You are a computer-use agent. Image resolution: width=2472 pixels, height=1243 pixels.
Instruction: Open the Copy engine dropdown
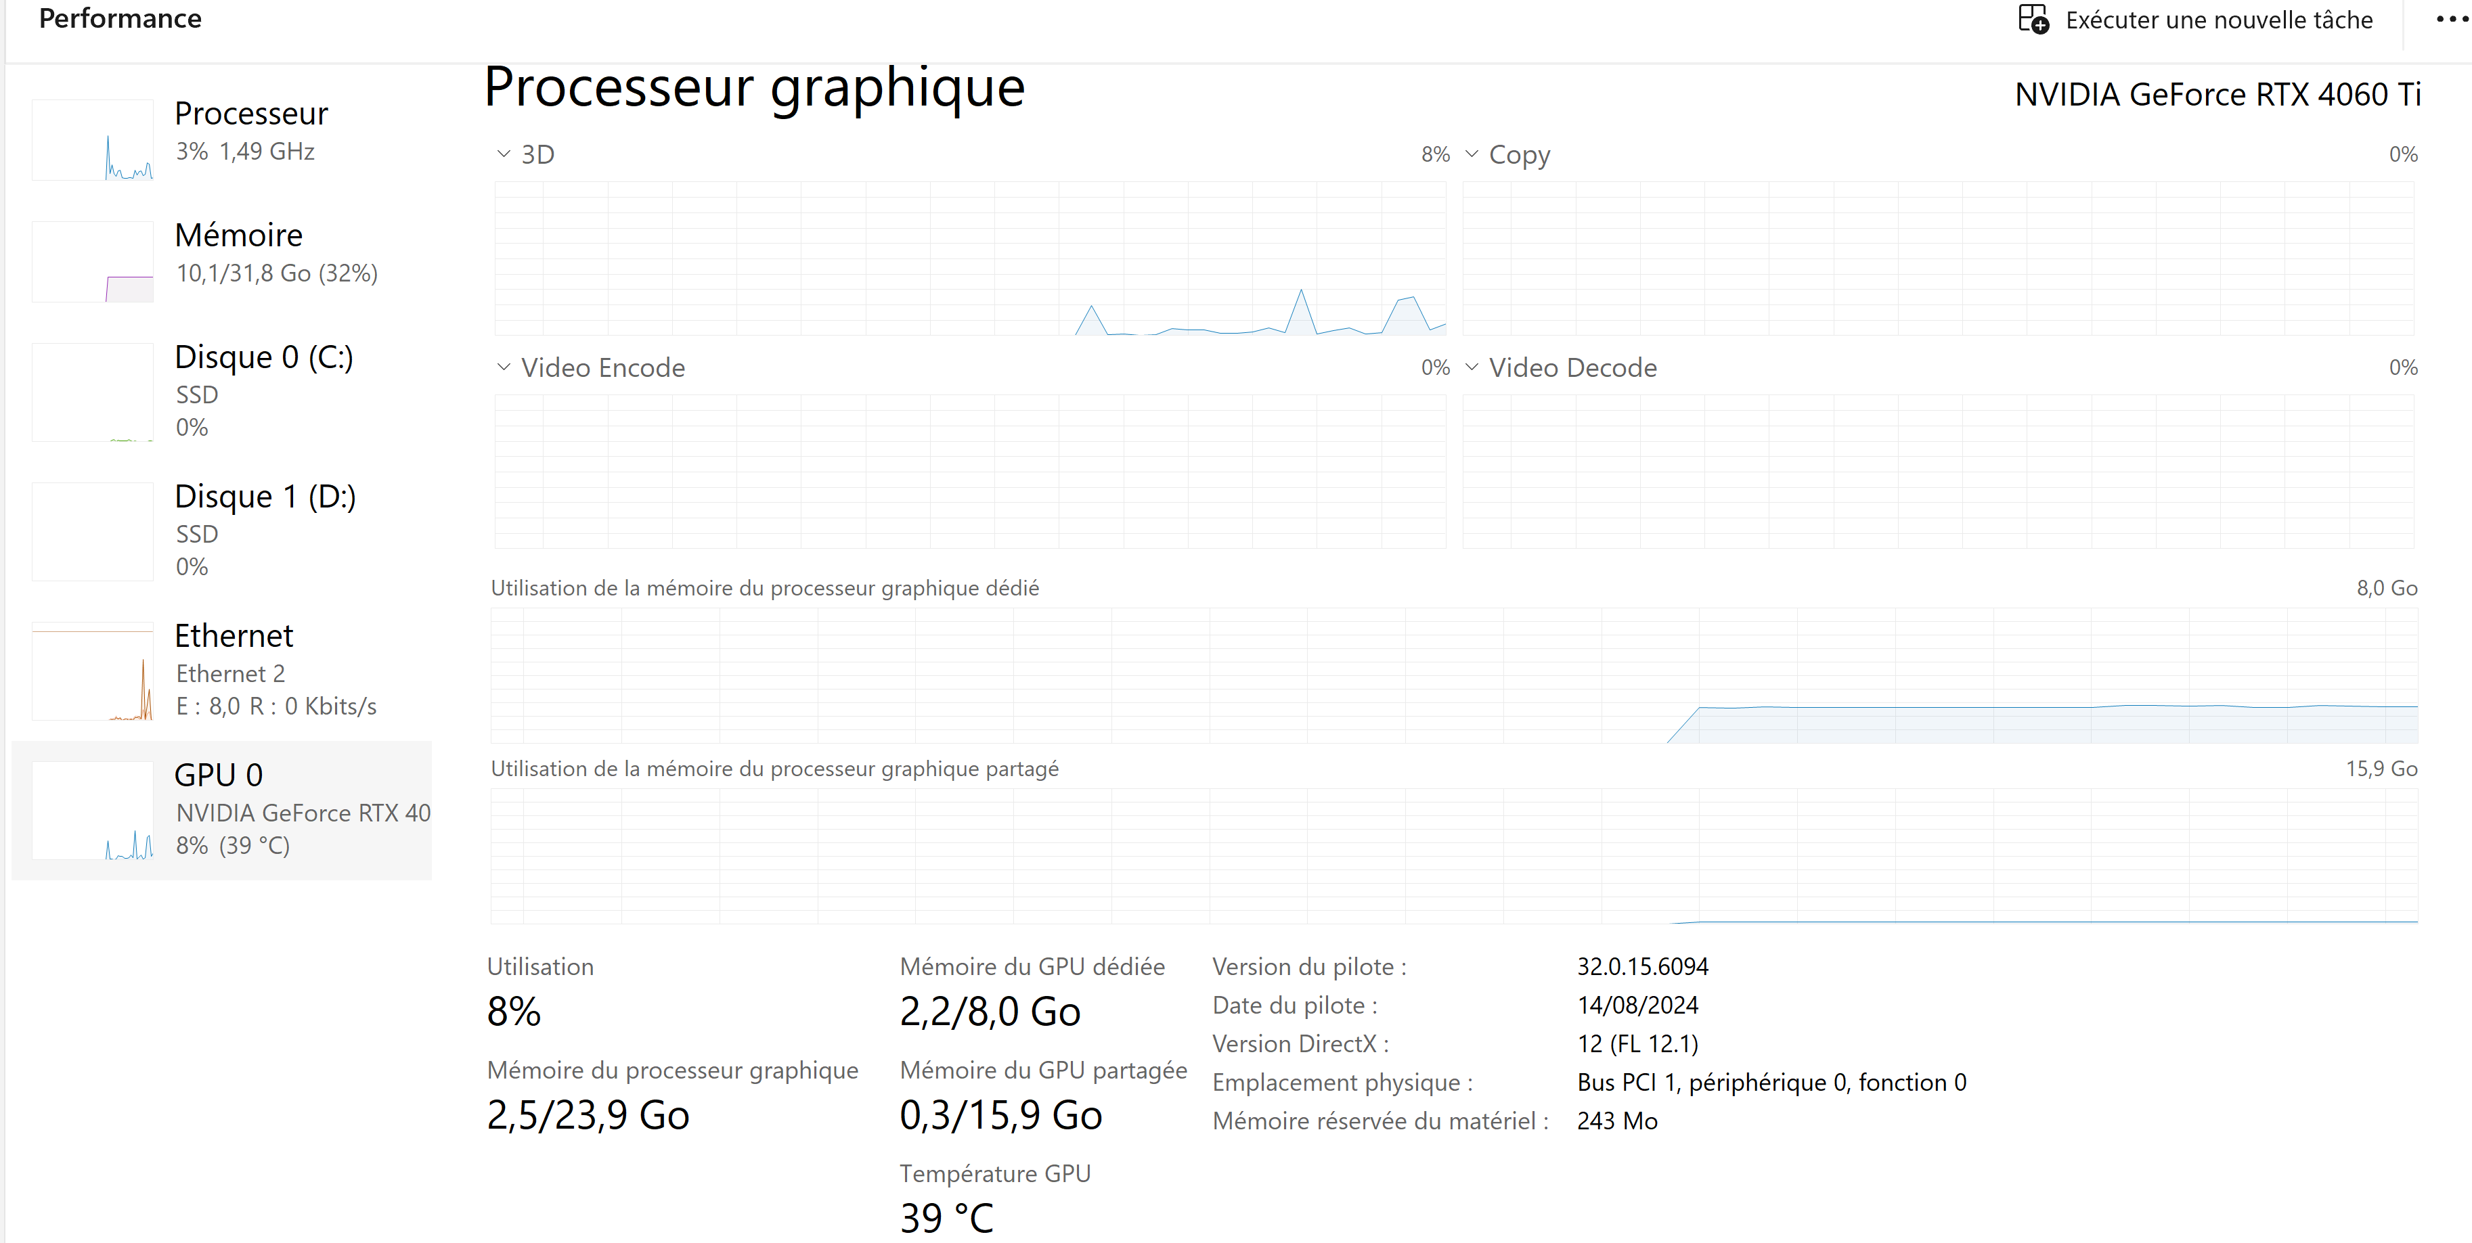(1472, 154)
